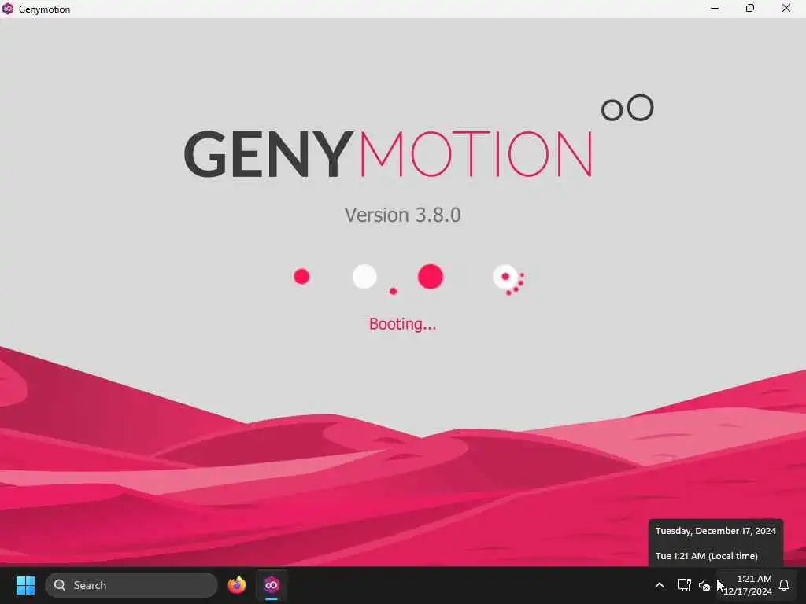The width and height of the screenshot is (806, 604).
Task: Minimize the Genymotion window
Action: [715, 8]
